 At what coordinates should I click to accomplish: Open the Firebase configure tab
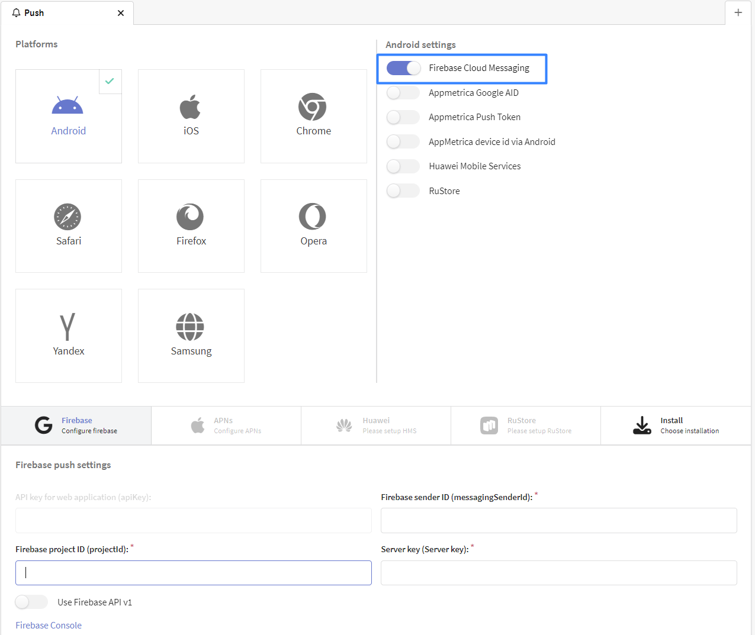tap(76, 426)
